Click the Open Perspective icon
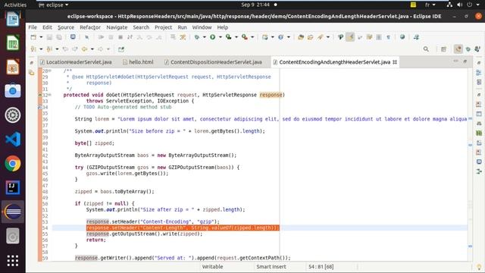This screenshot has width=485, height=273. [x=443, y=49]
